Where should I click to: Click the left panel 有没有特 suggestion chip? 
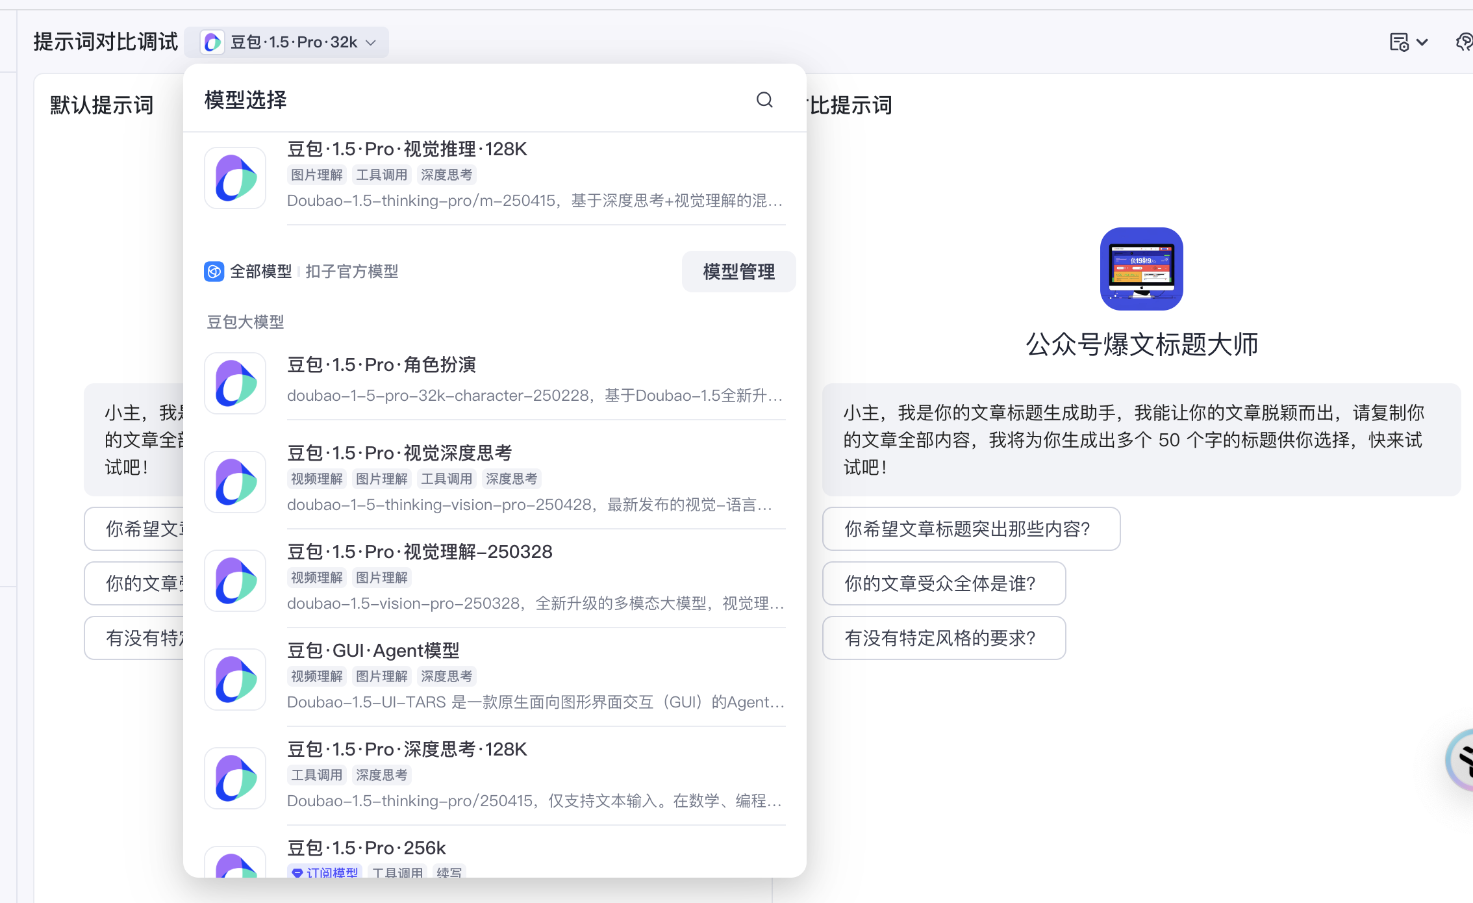[134, 638]
